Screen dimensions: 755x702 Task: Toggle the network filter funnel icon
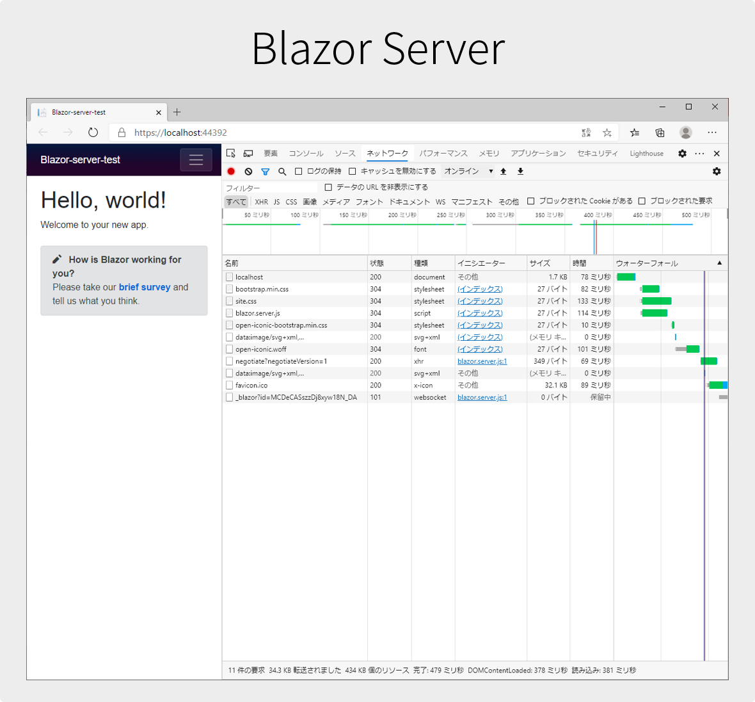(x=266, y=172)
